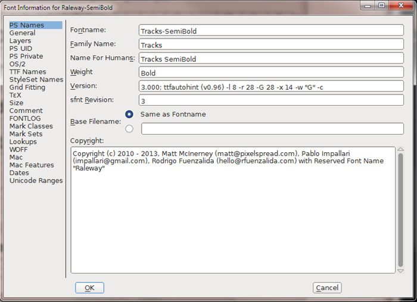Click the Family Name input field

click(x=271, y=45)
